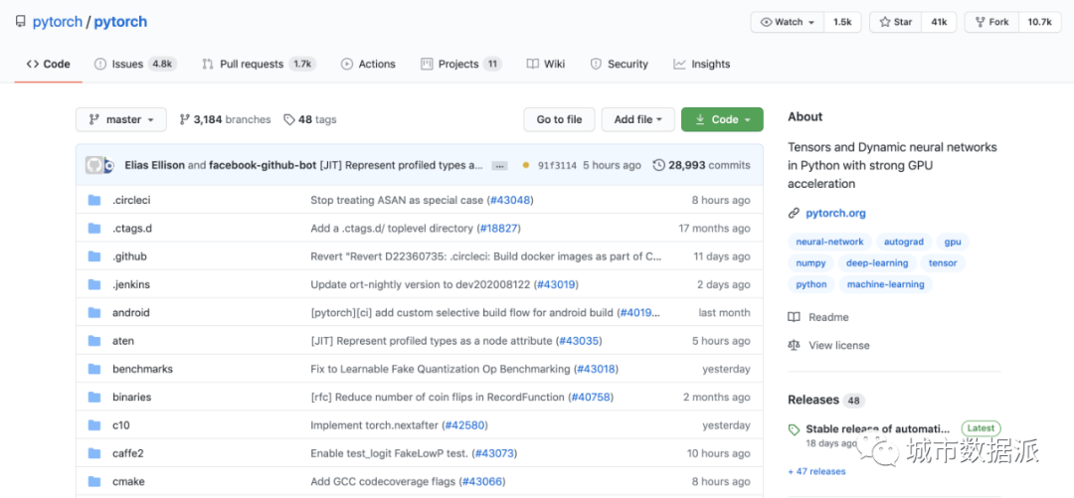1074x498 pixels.
Task: Click the folder icon beside benchmarks
Action: [x=94, y=369]
